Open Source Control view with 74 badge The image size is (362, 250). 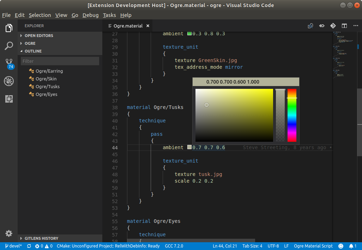point(9,64)
